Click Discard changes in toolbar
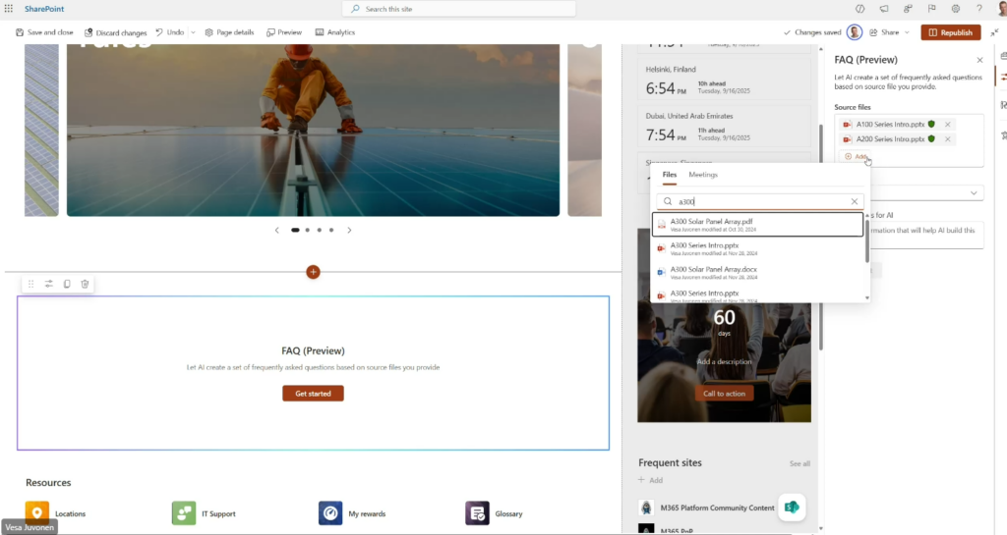This screenshot has width=1007, height=535. click(x=116, y=32)
